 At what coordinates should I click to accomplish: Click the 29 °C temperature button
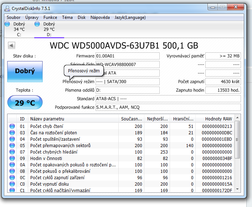tap(25, 103)
